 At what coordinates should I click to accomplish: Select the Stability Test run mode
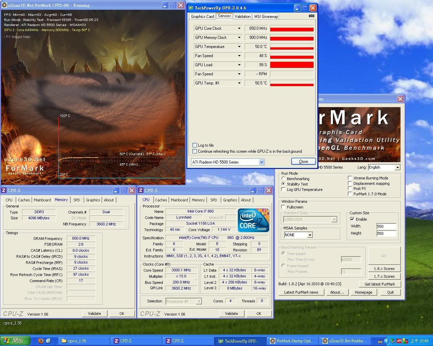click(283, 184)
